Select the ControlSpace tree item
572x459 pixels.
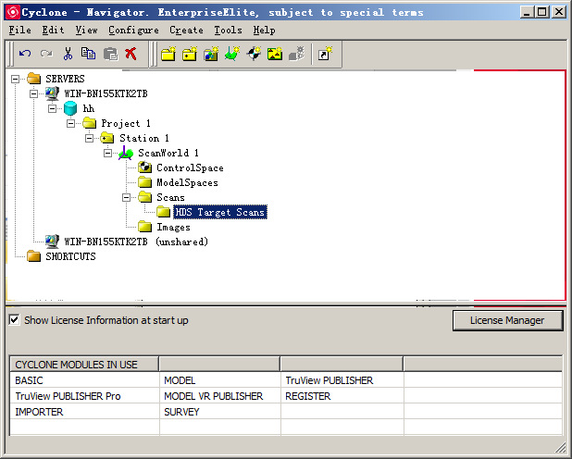(189, 167)
